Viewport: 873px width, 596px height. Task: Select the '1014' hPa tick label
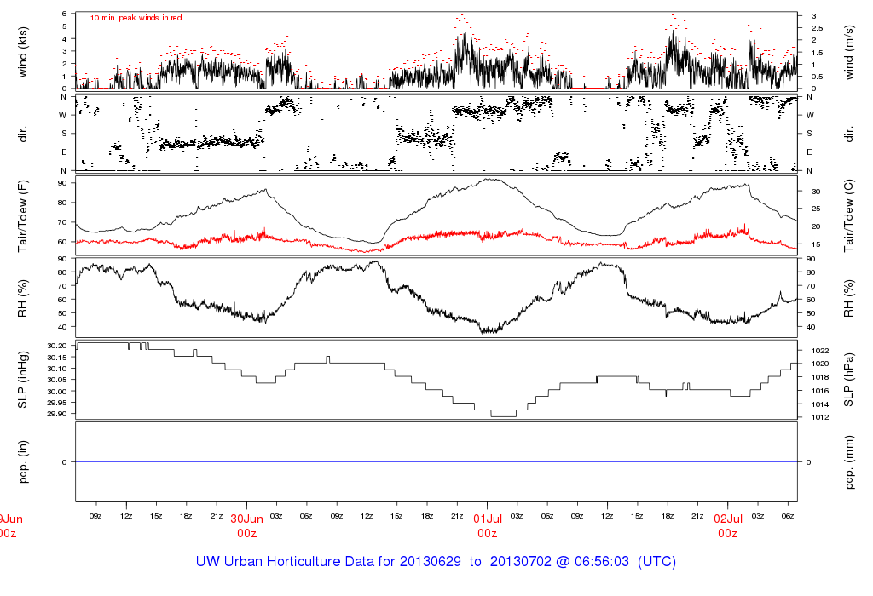[x=820, y=404]
